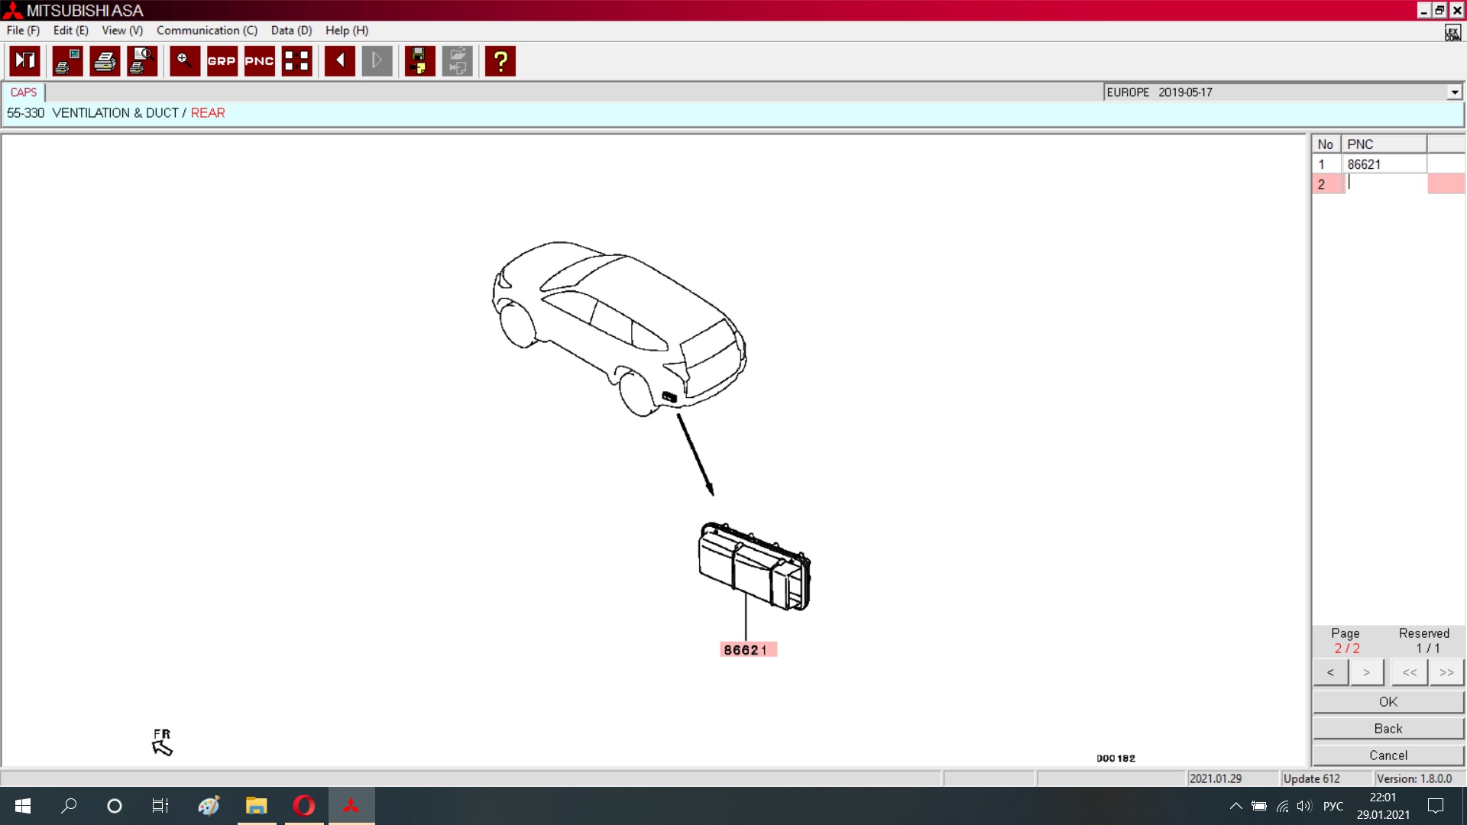Select the CAPS tab
1467x825 pixels.
(x=24, y=92)
